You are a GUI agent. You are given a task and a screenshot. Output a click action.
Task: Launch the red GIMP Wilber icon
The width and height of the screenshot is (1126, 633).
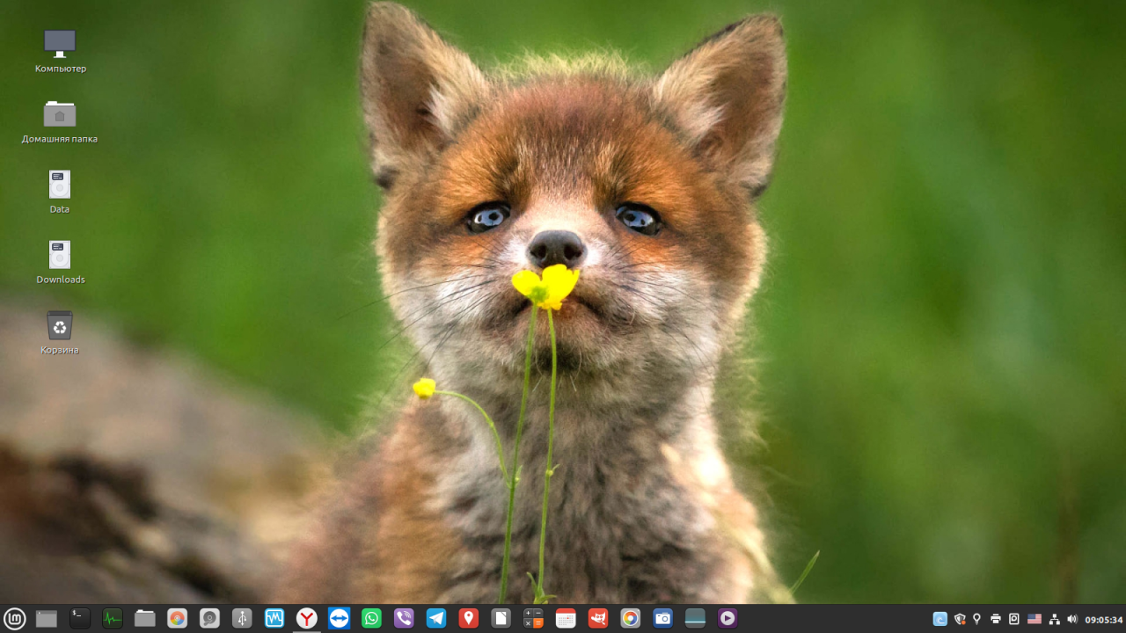598,619
